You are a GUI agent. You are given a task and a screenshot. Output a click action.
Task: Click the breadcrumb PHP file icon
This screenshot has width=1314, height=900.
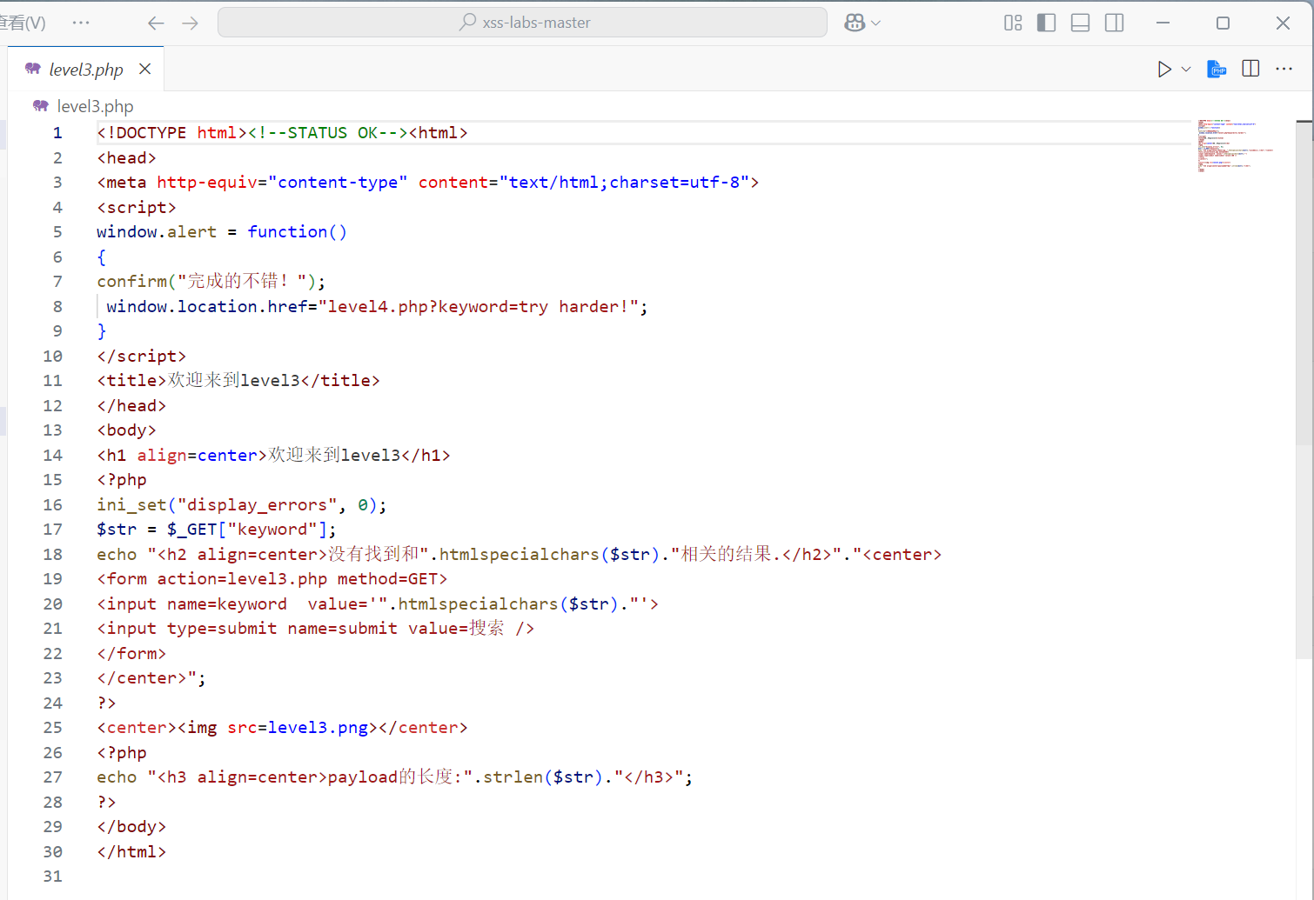pos(41,106)
